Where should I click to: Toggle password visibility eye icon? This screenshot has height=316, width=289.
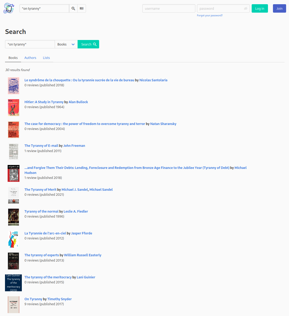[x=246, y=8]
